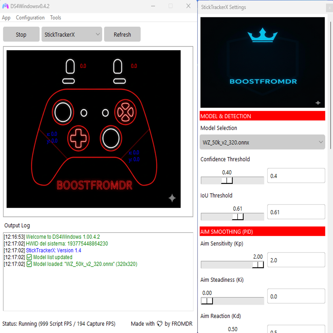Image resolution: width=333 pixels, height=333 pixels.
Task: Click the DS4Windows app icon in title bar
Action: coord(5,6)
